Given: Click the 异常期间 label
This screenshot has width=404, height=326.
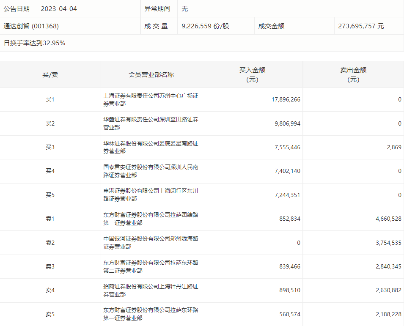Looking at the screenshot, I should 157,9.
